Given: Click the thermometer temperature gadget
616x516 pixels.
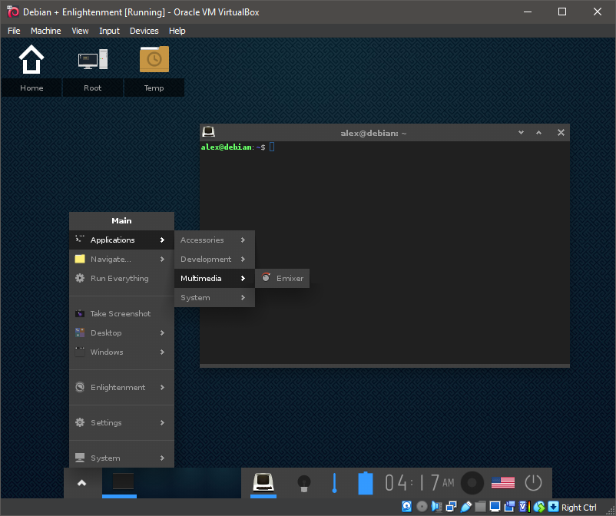Looking at the screenshot, I should [334, 483].
